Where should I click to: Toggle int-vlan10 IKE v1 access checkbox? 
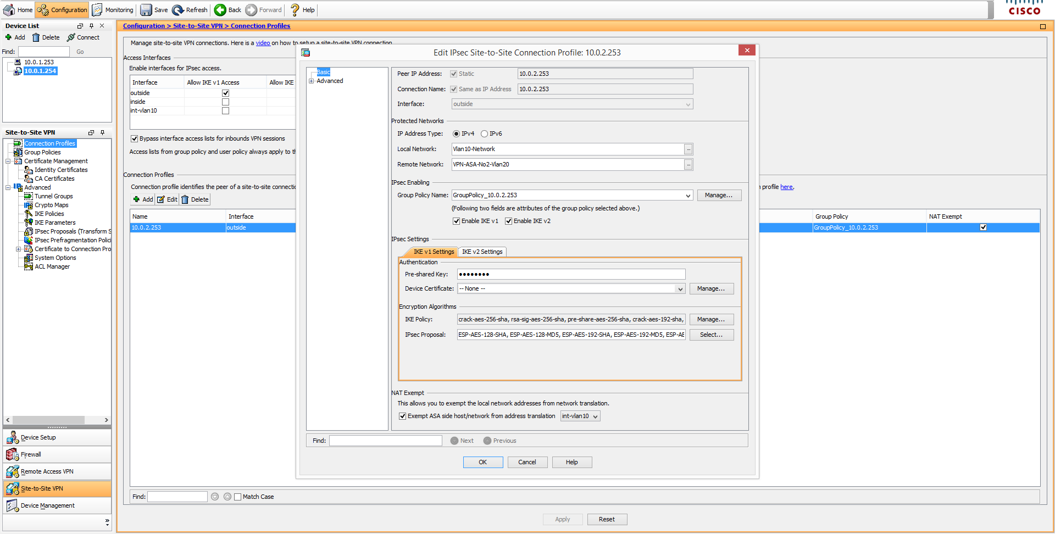point(225,110)
